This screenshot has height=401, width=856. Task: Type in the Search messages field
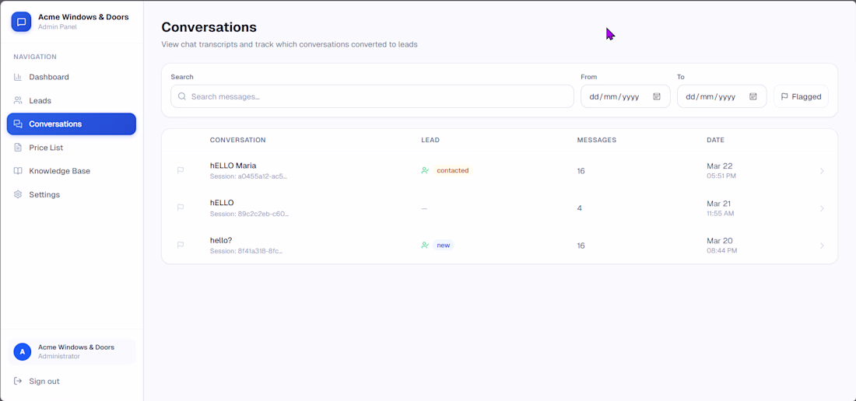point(374,96)
